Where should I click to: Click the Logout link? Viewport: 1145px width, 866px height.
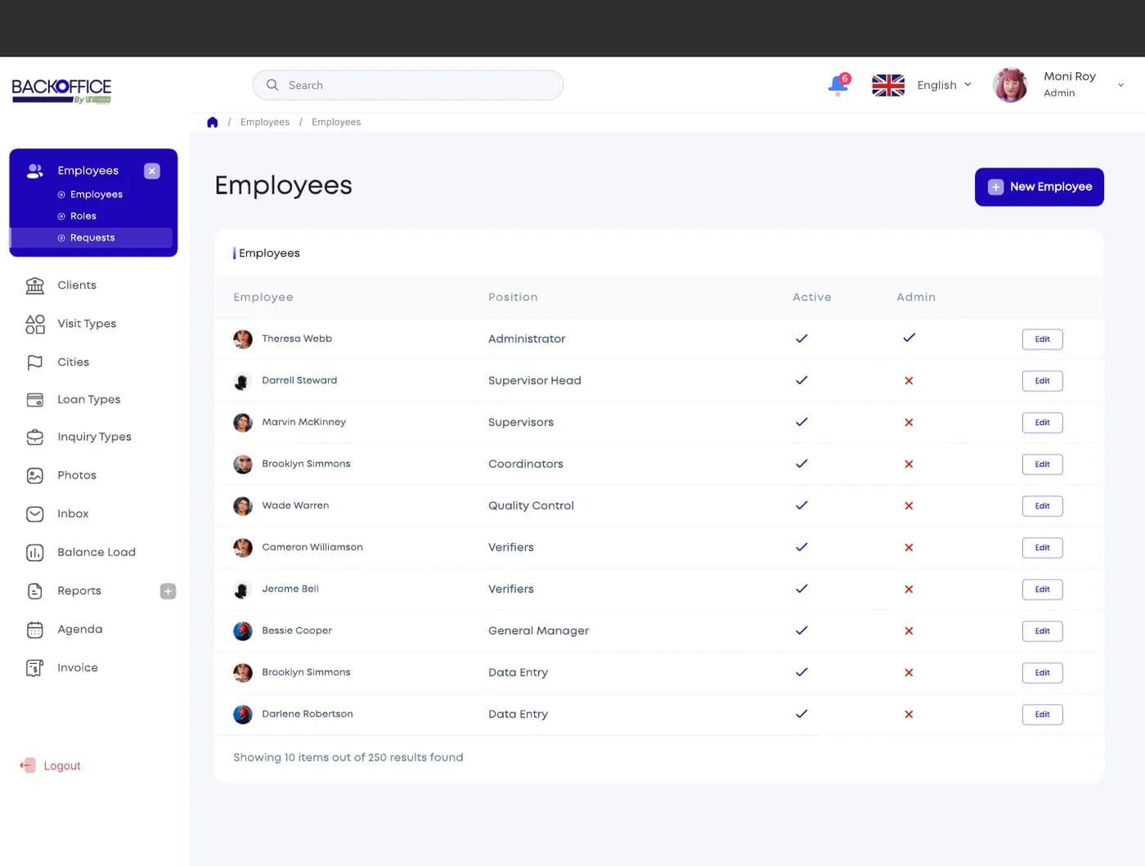point(62,766)
